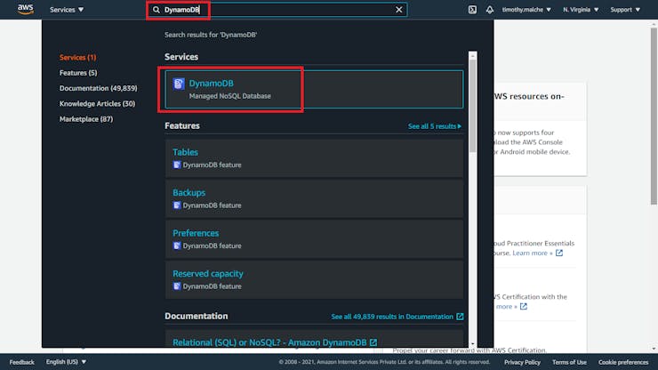Viewport: 658px width, 370px height.
Task: Open the notifications bell icon
Action: tap(490, 10)
